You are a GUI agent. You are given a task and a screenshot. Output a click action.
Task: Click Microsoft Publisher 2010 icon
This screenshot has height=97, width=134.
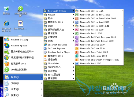tap(77, 56)
